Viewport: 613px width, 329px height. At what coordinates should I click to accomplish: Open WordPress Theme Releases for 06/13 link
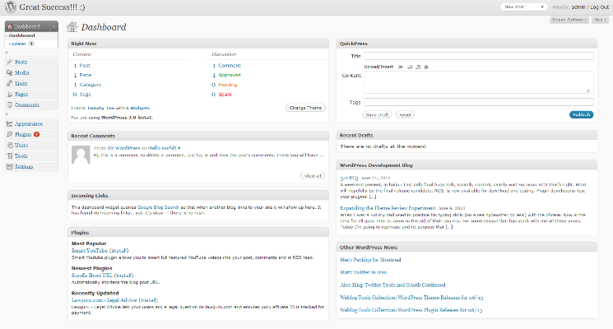point(411,298)
